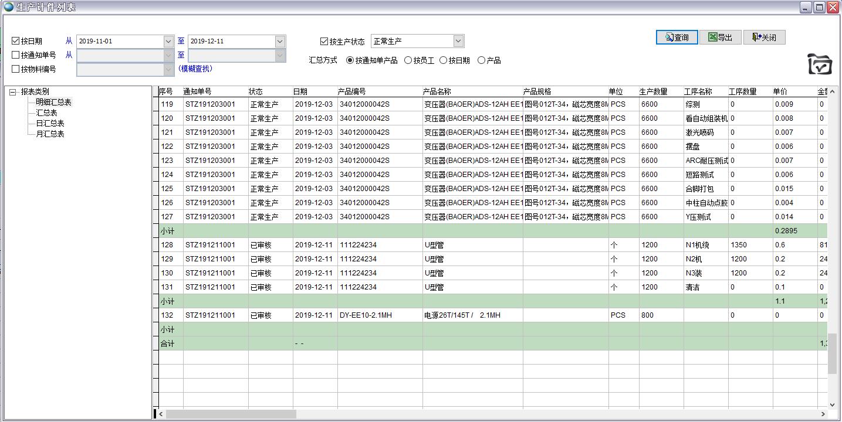Select the 按员工 summary radio button
Viewport: 842px width, 422px height.
tap(408, 60)
